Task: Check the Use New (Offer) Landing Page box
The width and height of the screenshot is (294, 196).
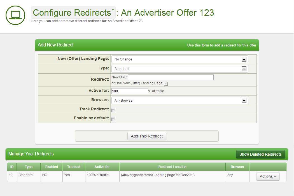Action: coord(166,84)
